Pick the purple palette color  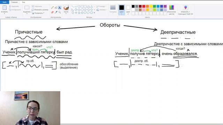pos(165,6)
